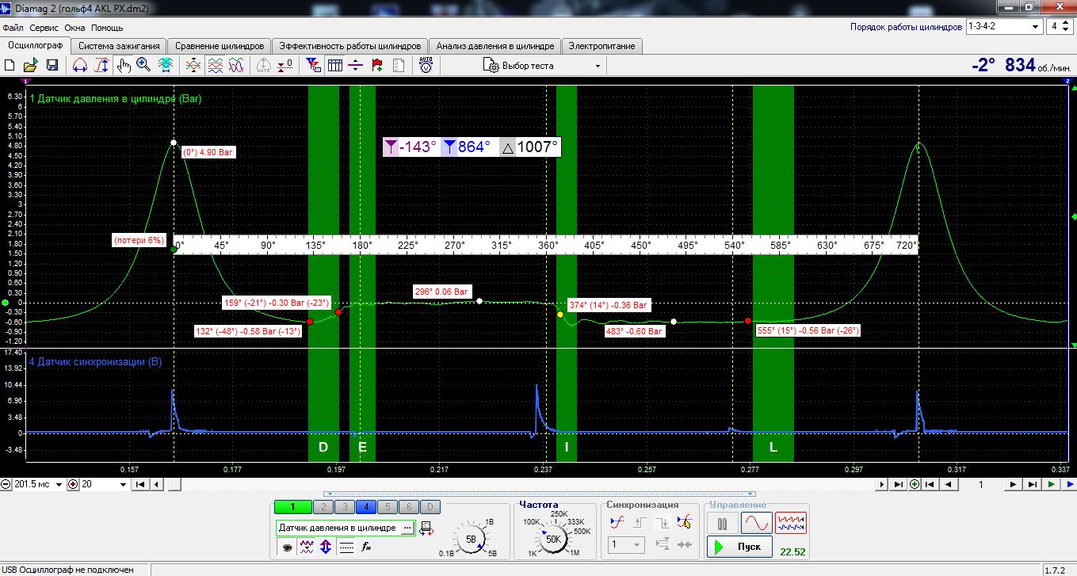Click the overlaid sine waves icon
Screen dimensions: 1077x576
tap(235, 66)
